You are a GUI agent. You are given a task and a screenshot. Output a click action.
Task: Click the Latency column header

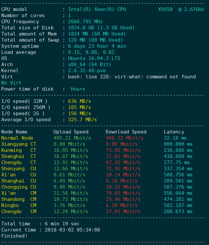(x=174, y=132)
